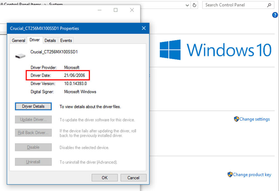Click the Uninstall button
Image resolution: width=279 pixels, height=191 pixels.
[33, 162]
